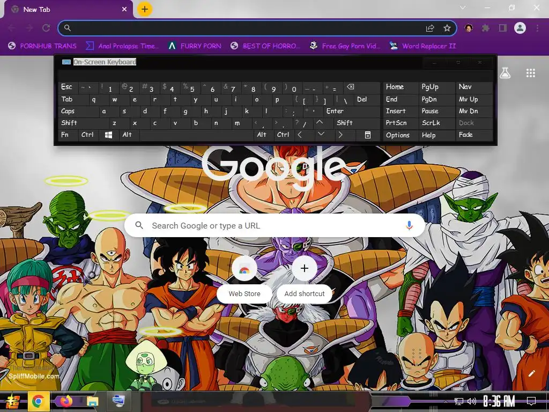The width and height of the screenshot is (549, 412).
Task: Toggle the right Shift key on keyboard
Action: coord(357,123)
